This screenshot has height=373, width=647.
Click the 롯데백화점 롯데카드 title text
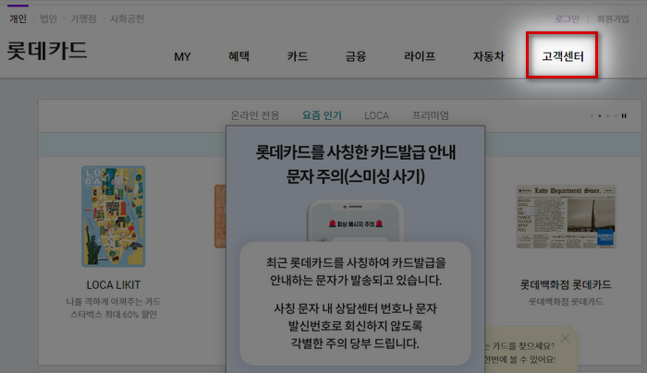[566, 284]
